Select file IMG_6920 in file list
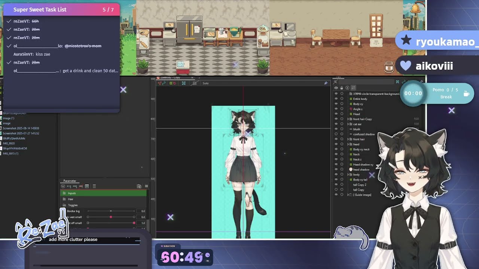 click(x=9, y=143)
